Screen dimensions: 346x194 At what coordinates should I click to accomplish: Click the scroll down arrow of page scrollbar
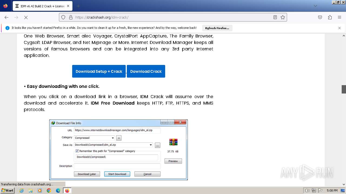[344, 184]
